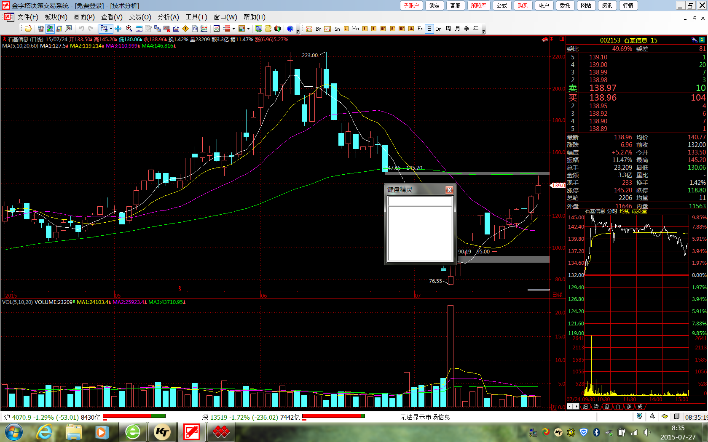Screen dimensions: 708x442
Task: Switch chart to yearly (年) period
Action: [x=476, y=29]
